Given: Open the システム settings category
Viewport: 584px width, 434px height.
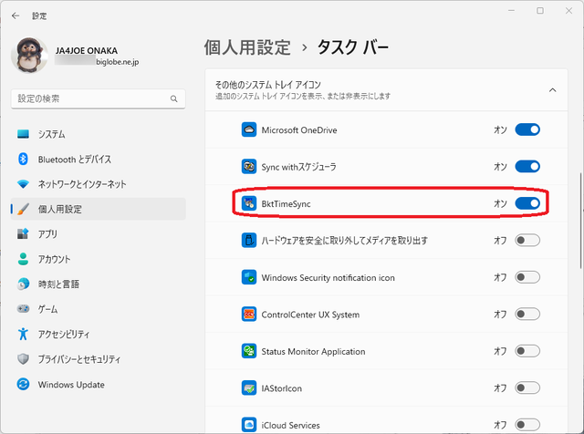Looking at the screenshot, I should coord(99,134).
